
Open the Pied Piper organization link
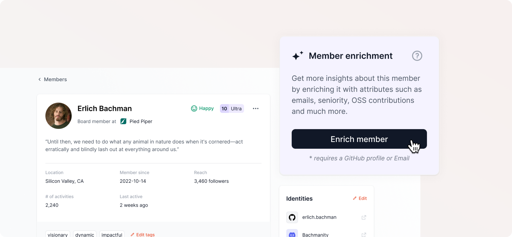[141, 121]
